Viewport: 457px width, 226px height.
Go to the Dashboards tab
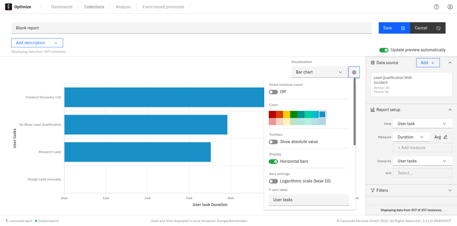[x=62, y=7]
